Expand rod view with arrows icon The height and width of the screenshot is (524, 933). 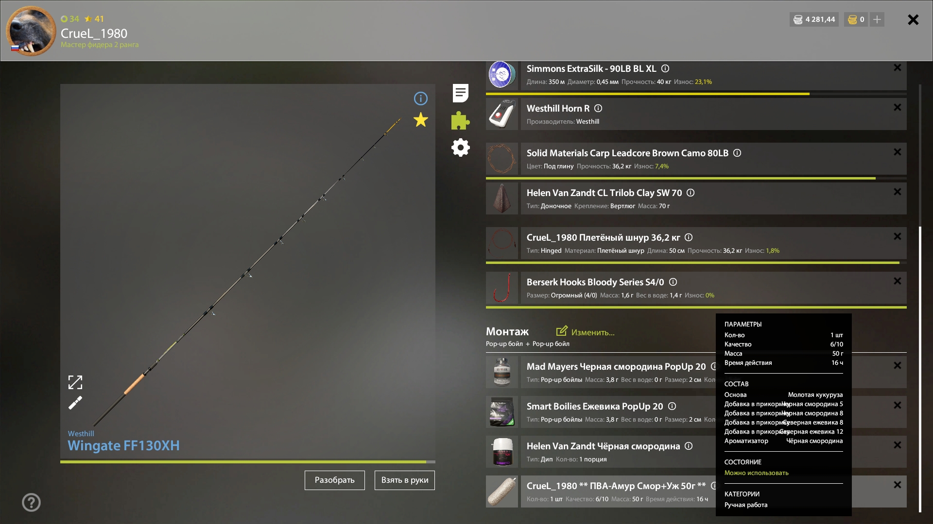[75, 382]
